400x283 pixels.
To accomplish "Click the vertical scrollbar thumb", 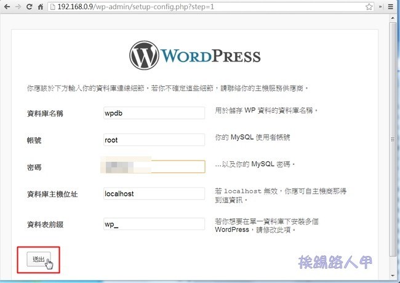I will (x=393, y=139).
